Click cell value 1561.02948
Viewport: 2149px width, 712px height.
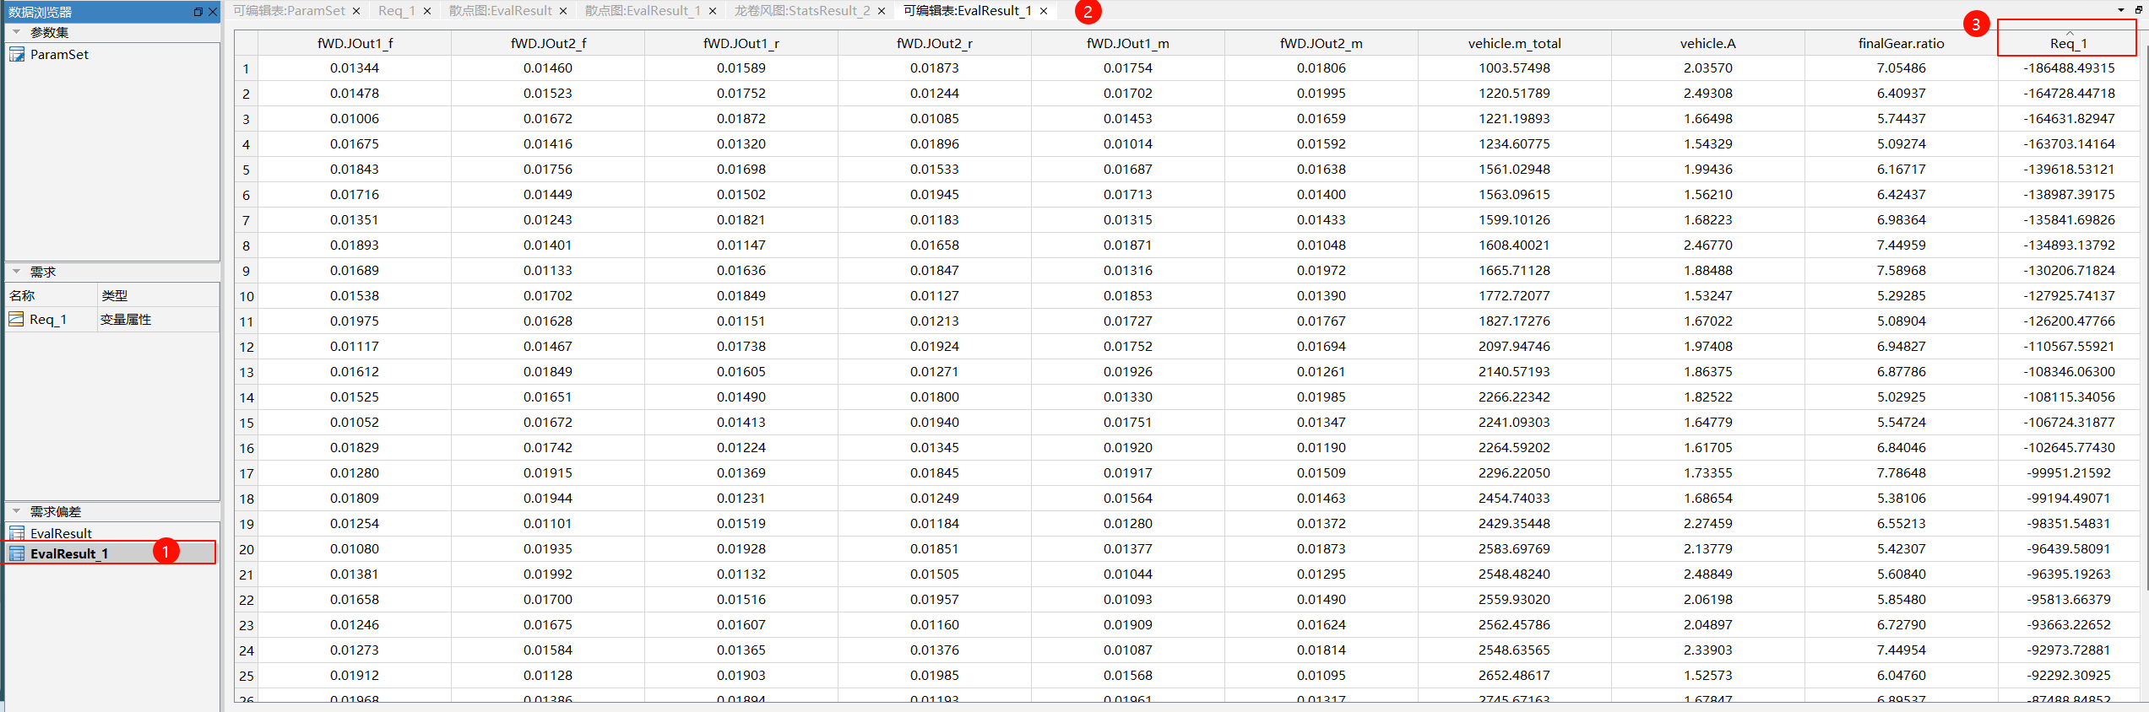click(1515, 169)
